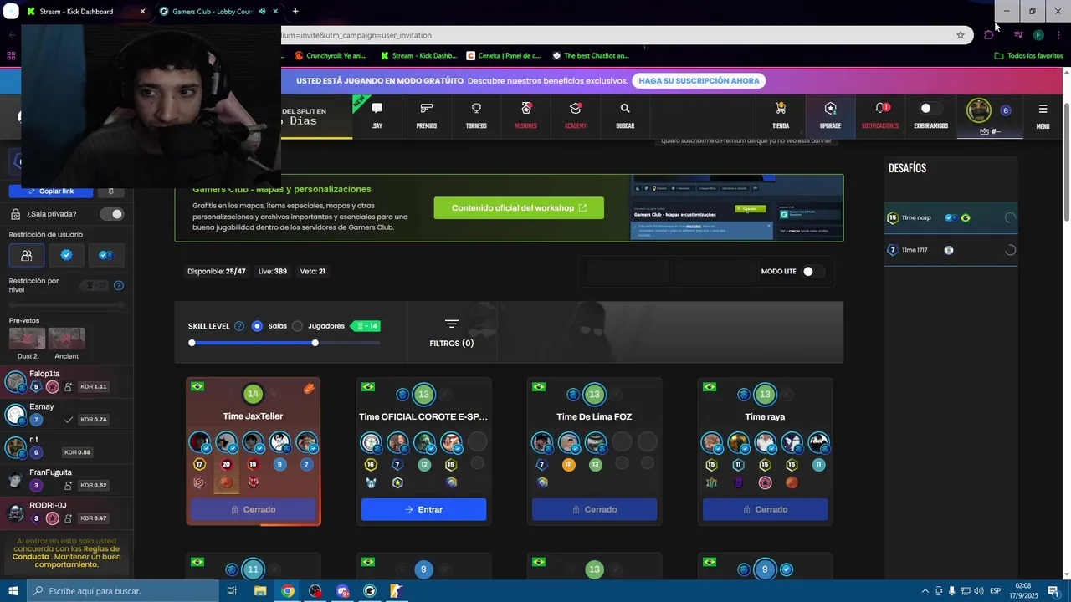Open the Ceneka Panel bookmark
The height and width of the screenshot is (602, 1071).
click(504, 56)
